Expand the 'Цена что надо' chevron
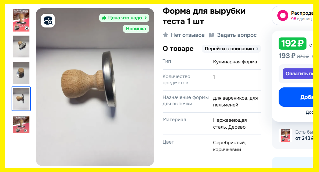Viewport: 319px width, 172px height. click(x=146, y=18)
